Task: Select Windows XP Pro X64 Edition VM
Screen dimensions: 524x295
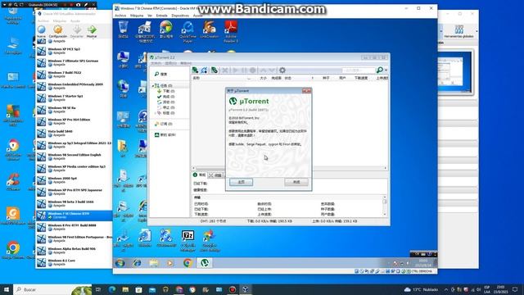Action: tap(74, 121)
